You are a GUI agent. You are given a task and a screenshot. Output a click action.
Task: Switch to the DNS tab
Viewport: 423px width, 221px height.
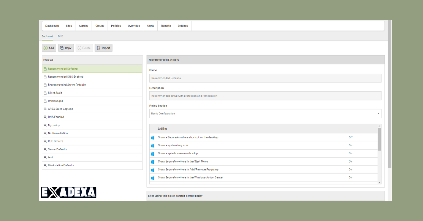tap(60, 36)
